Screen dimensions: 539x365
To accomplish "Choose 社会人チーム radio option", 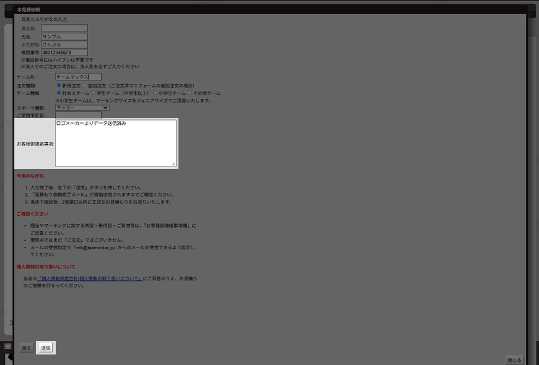I will click(x=59, y=93).
